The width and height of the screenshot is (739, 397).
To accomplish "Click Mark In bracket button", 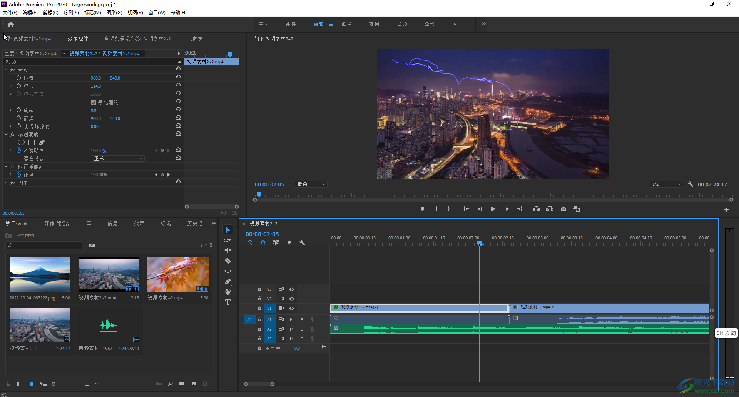I will (436, 209).
